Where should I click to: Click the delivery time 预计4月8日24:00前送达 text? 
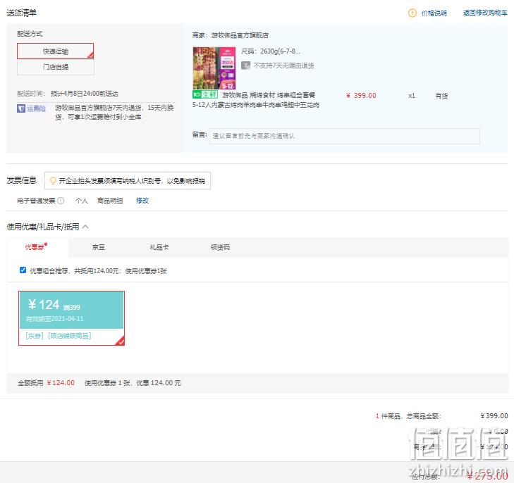[x=84, y=94]
